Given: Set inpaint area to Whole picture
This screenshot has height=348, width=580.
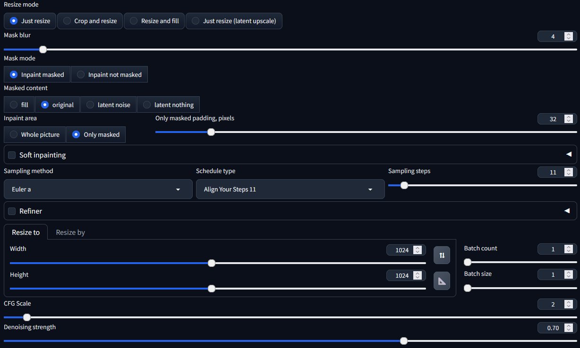Looking at the screenshot, I should click(x=34, y=134).
